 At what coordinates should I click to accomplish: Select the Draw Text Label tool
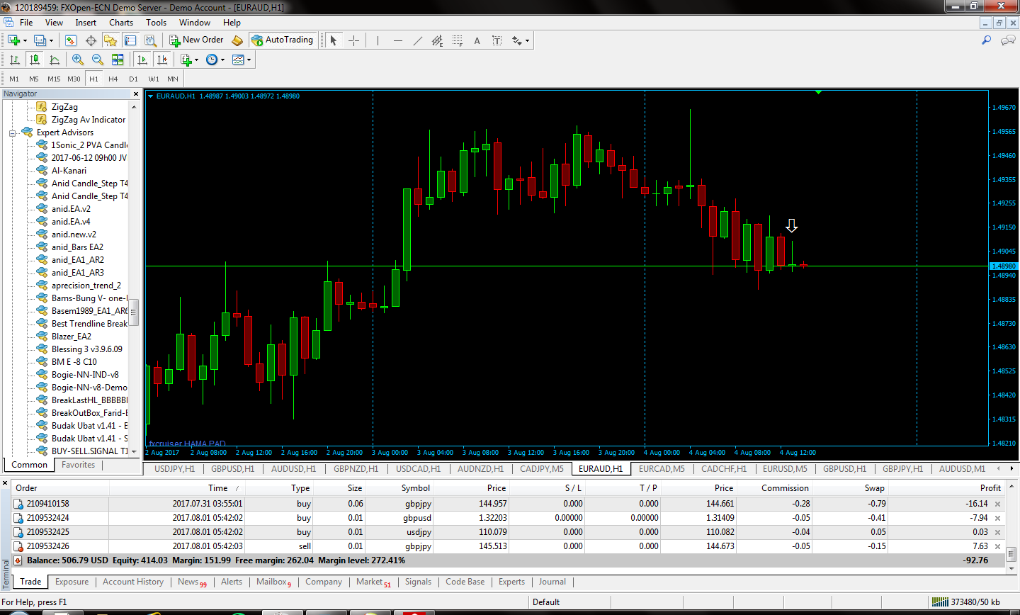(x=497, y=40)
